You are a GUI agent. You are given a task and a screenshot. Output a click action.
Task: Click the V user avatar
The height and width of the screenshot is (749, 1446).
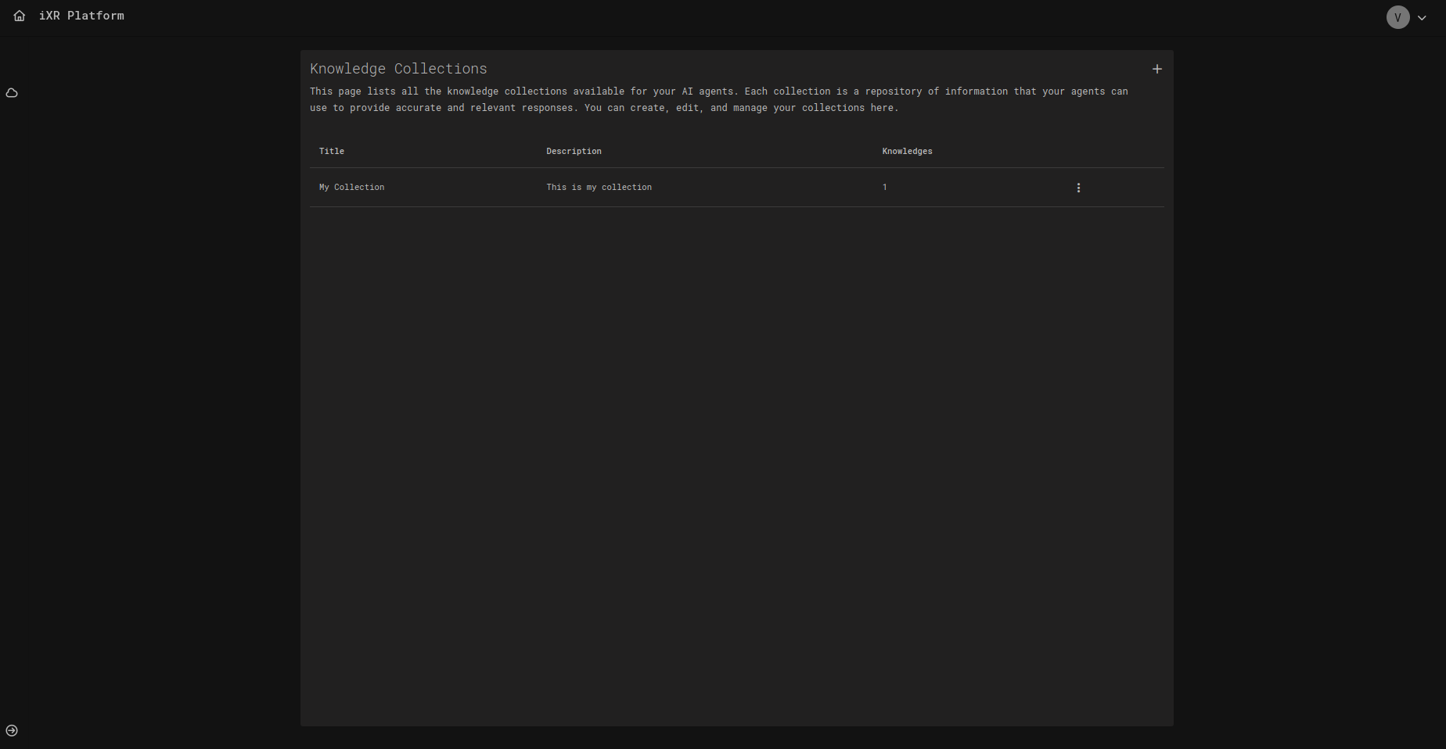(x=1397, y=17)
